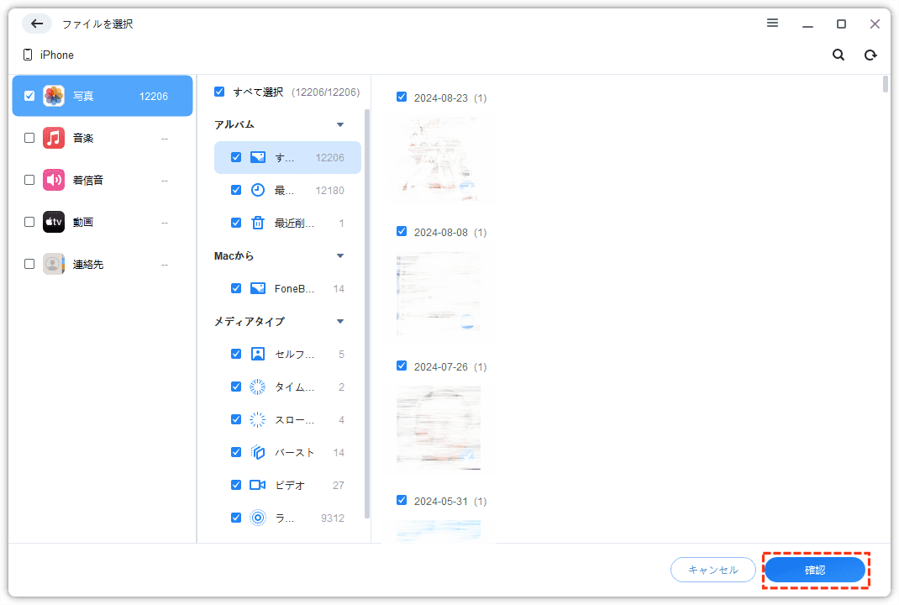The image size is (899, 605).
Task: Select the バースト media type item
Action: pyautogui.click(x=294, y=452)
